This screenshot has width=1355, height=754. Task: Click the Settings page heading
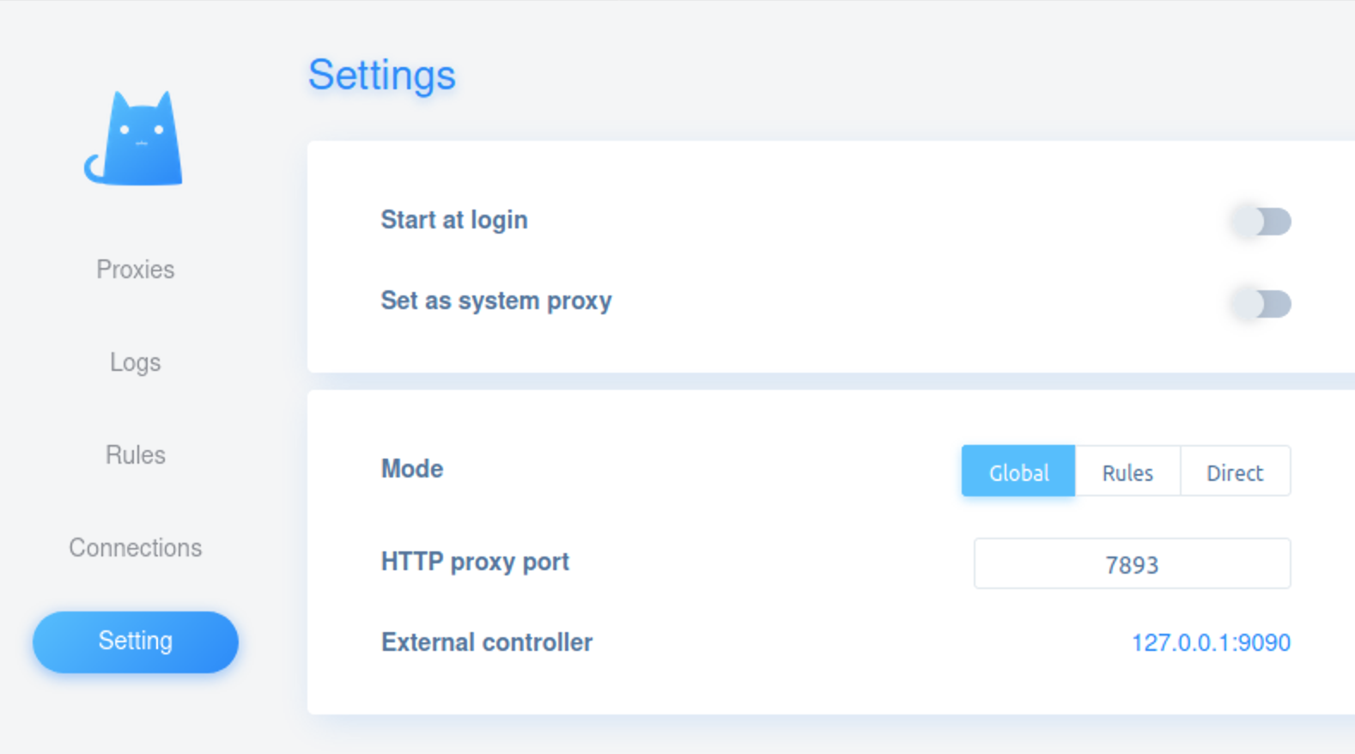coord(382,76)
